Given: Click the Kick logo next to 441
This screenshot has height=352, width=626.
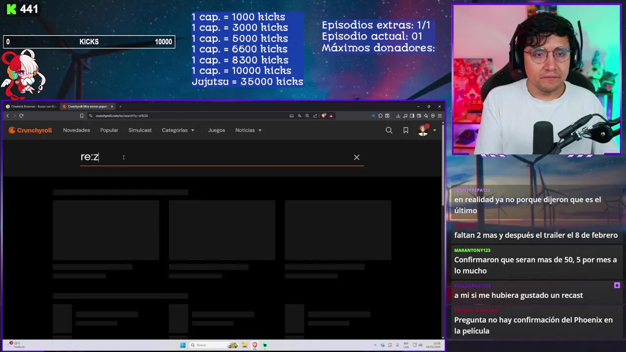Looking at the screenshot, I should 12,9.
